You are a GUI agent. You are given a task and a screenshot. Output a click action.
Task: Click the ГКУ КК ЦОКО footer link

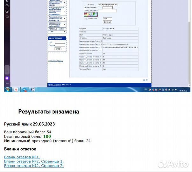pos(55,85)
